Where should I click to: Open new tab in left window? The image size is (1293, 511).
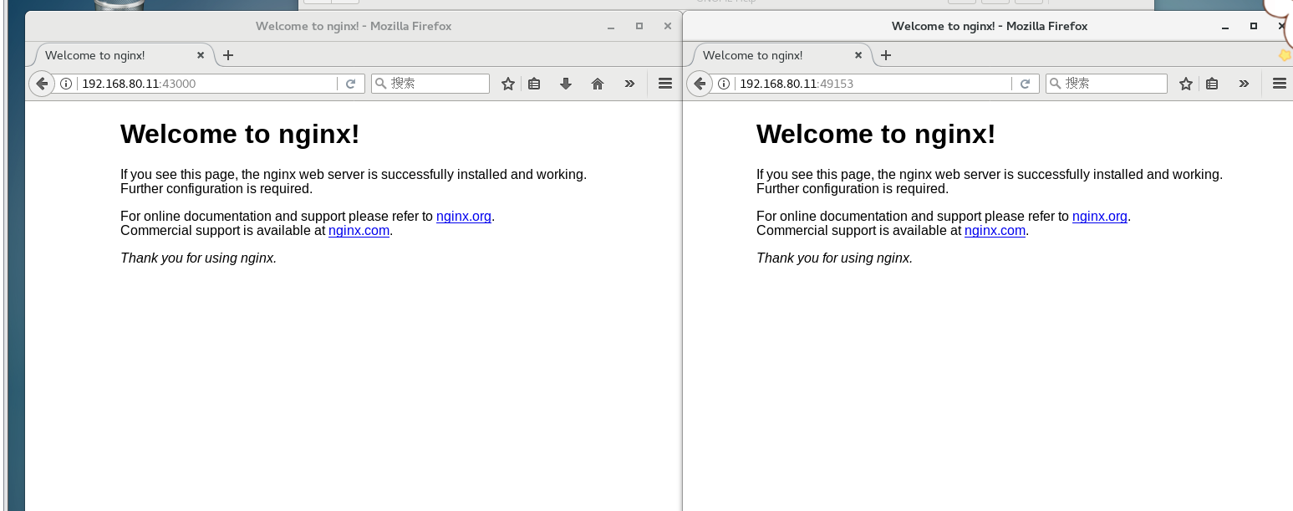pyautogui.click(x=228, y=55)
